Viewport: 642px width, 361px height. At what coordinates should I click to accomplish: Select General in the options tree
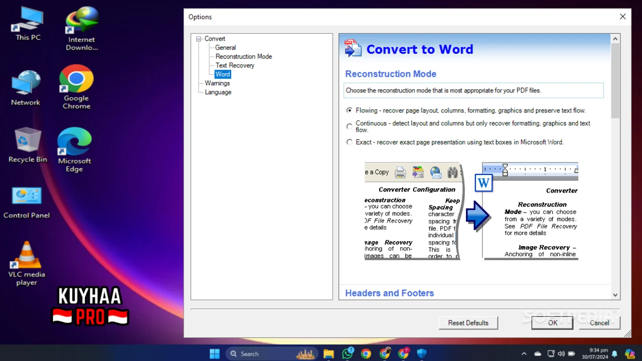[225, 48]
